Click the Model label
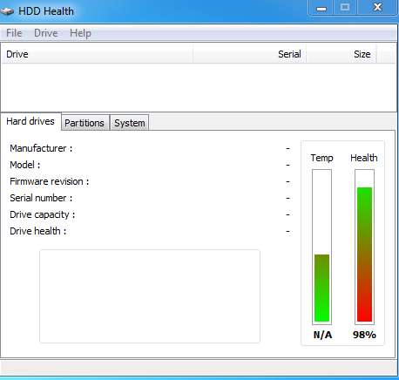 pyautogui.click(x=25, y=165)
